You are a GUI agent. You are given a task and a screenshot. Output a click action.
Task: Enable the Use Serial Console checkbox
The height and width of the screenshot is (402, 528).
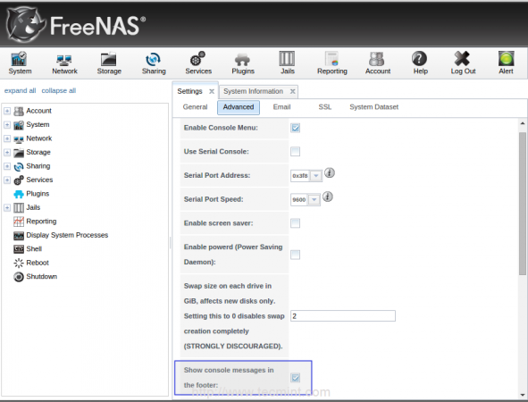coord(296,152)
